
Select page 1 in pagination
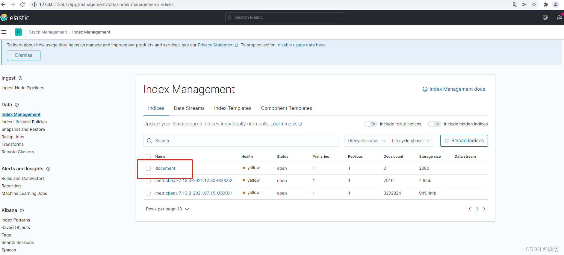[477, 209]
